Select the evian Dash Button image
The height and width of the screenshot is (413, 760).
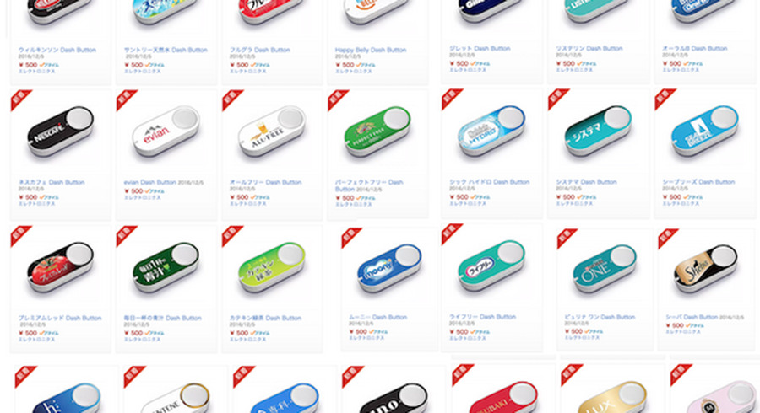pyautogui.click(x=166, y=131)
